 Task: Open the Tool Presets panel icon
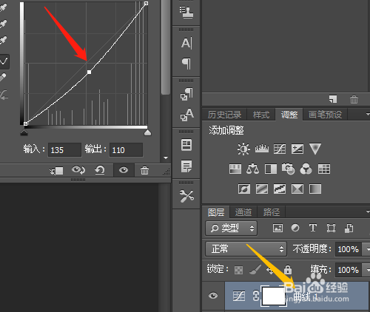click(186, 196)
